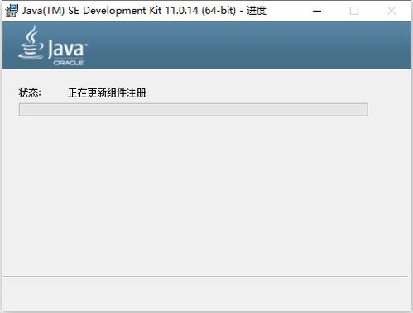Click the 正在更新组件注册 status text

[x=107, y=92]
